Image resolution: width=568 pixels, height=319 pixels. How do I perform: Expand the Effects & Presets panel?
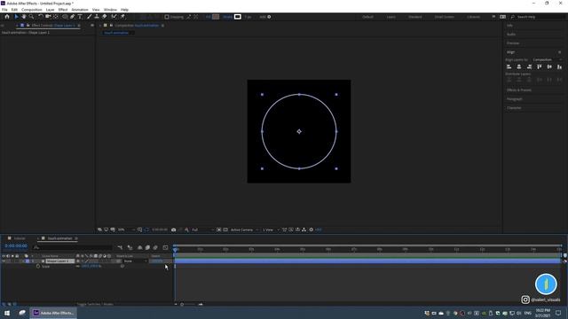[x=519, y=90]
